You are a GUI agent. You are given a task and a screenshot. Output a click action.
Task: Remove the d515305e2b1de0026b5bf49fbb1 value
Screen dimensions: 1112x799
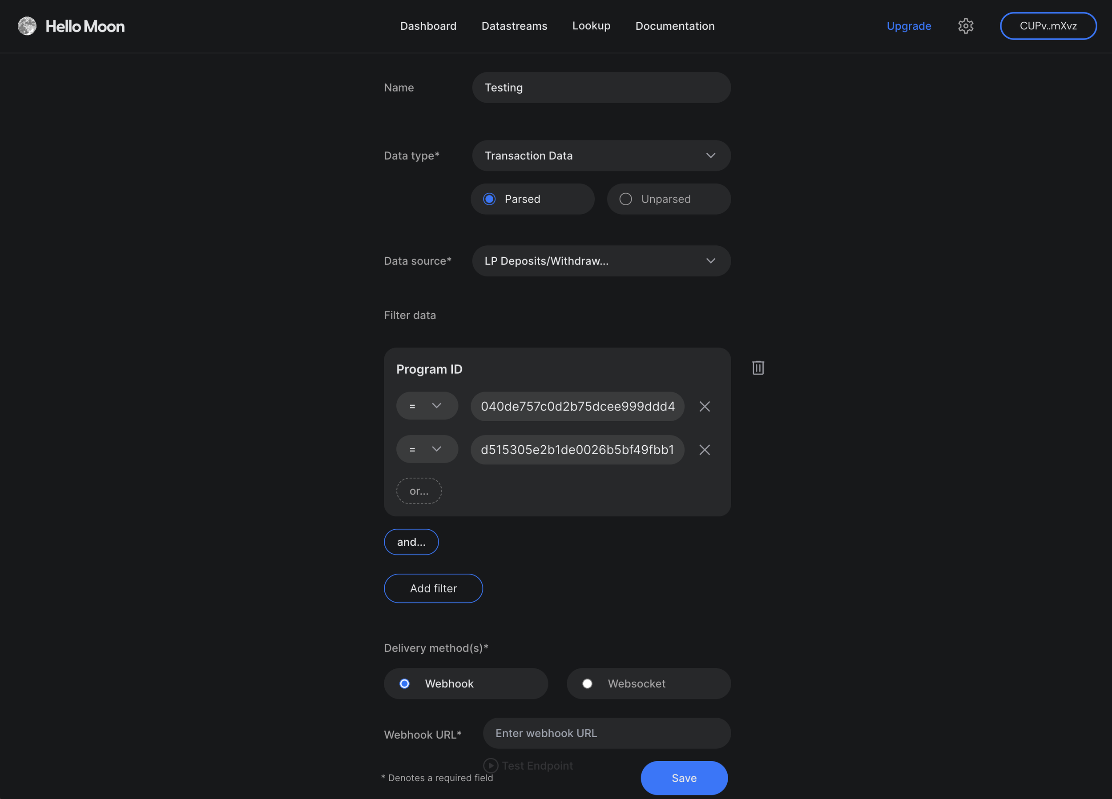click(705, 450)
